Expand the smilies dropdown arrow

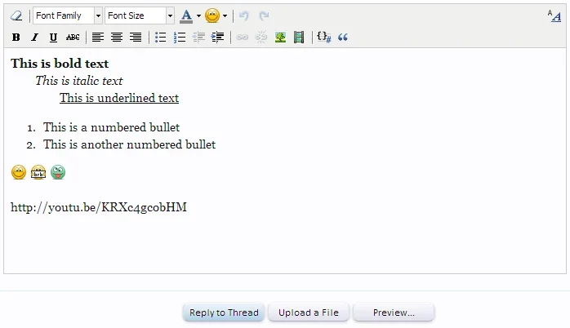(x=225, y=16)
